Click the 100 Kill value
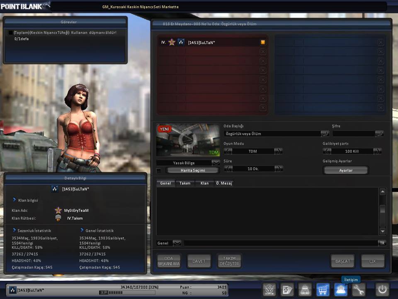The width and height of the screenshot is (398, 299). [352, 151]
